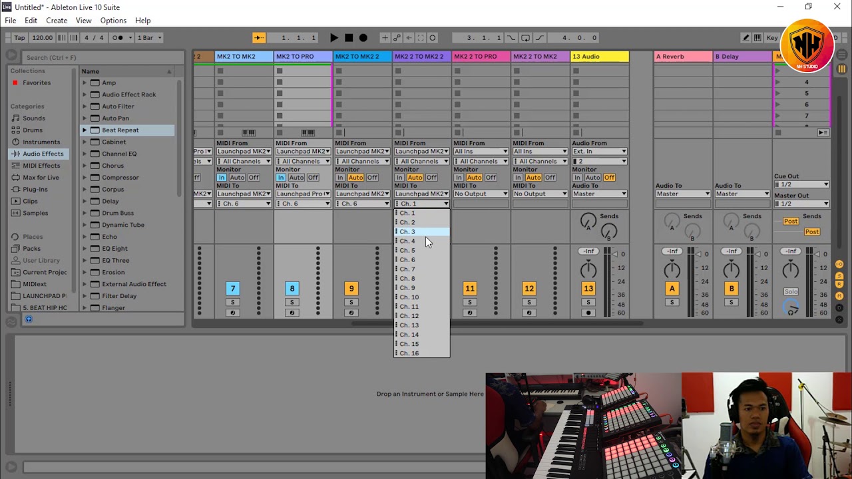Toggle track 9 activator button
The width and height of the screenshot is (852, 479).
point(351,288)
